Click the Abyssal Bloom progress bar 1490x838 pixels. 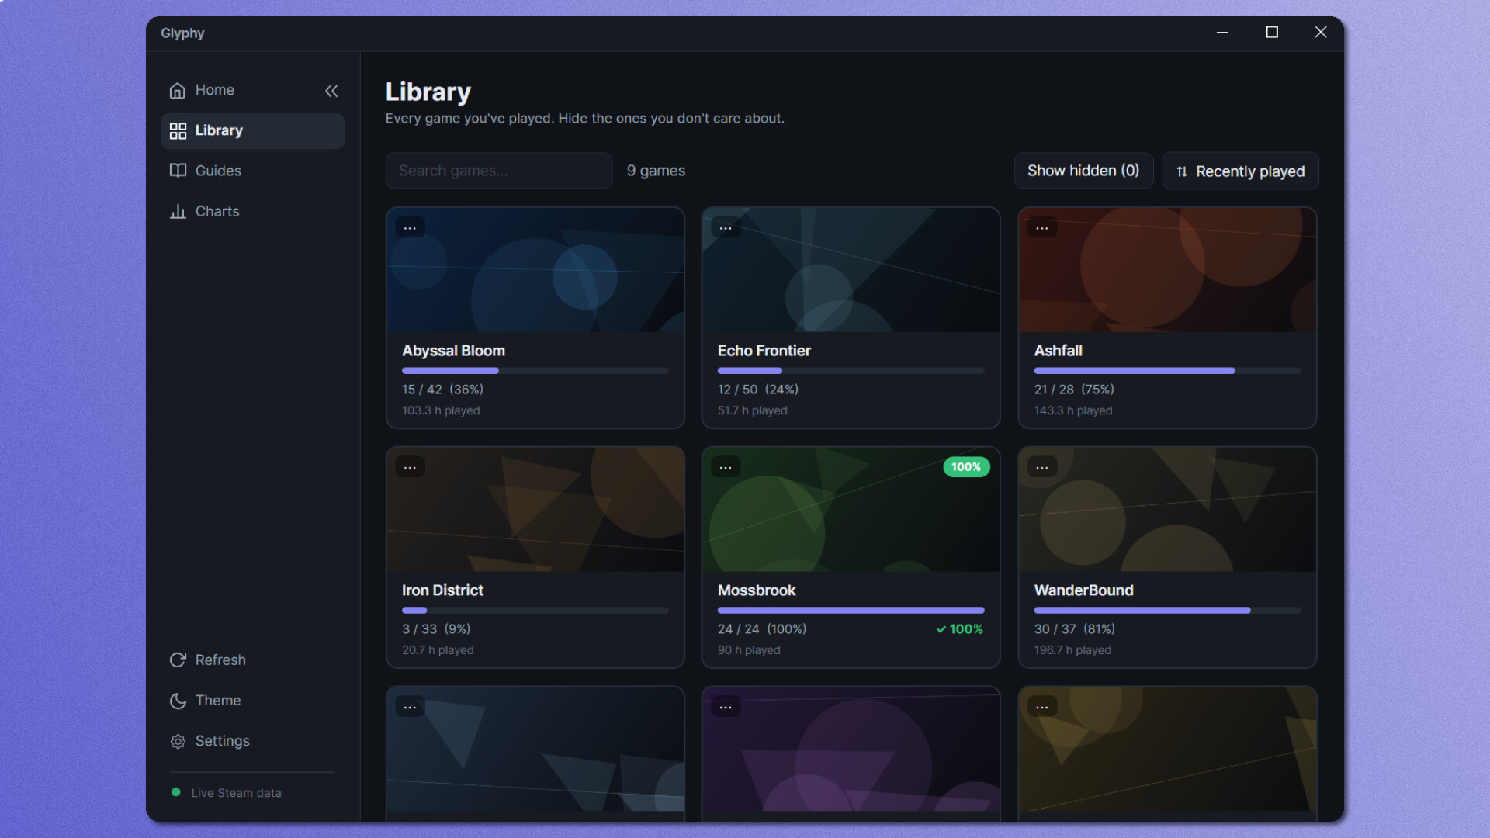(535, 371)
